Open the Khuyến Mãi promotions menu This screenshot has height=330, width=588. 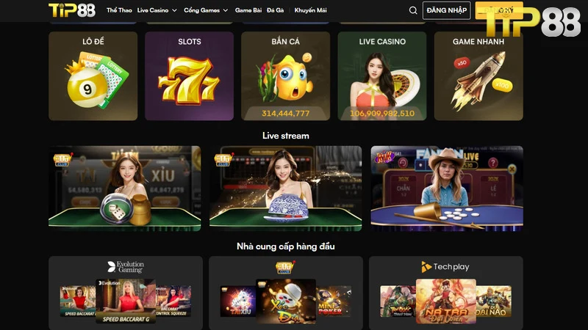click(310, 10)
